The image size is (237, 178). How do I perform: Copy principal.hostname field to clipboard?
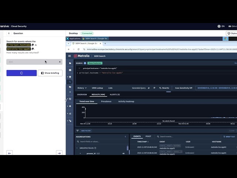click(x=33, y=45)
